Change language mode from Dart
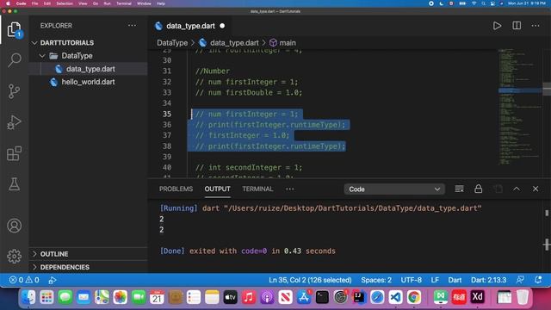Image resolution: width=551 pixels, height=310 pixels. click(x=455, y=280)
